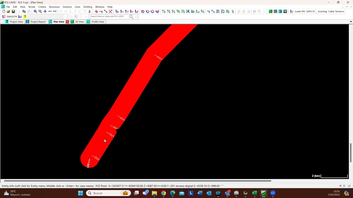353x198 pixels.
Task: Click the red add PI point icon
Action: point(96,11)
